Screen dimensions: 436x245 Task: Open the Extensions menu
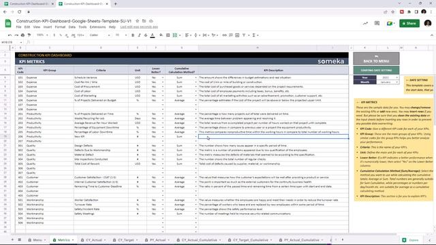[x=97, y=27]
